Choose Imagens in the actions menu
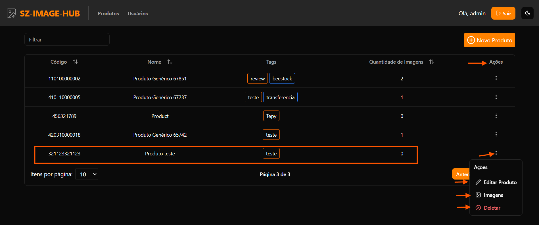This screenshot has width=539, height=225. pyautogui.click(x=493, y=195)
